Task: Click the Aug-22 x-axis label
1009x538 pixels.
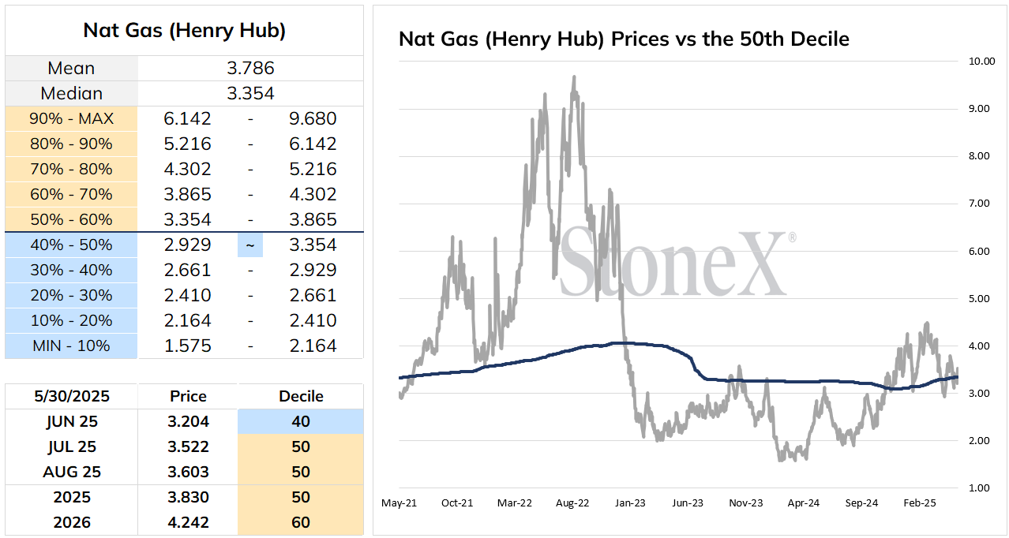Action: pos(572,503)
